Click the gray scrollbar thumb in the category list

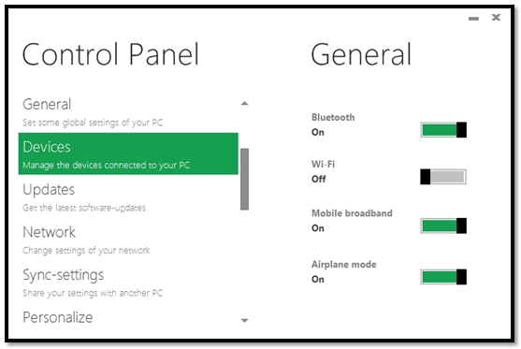[x=244, y=179]
